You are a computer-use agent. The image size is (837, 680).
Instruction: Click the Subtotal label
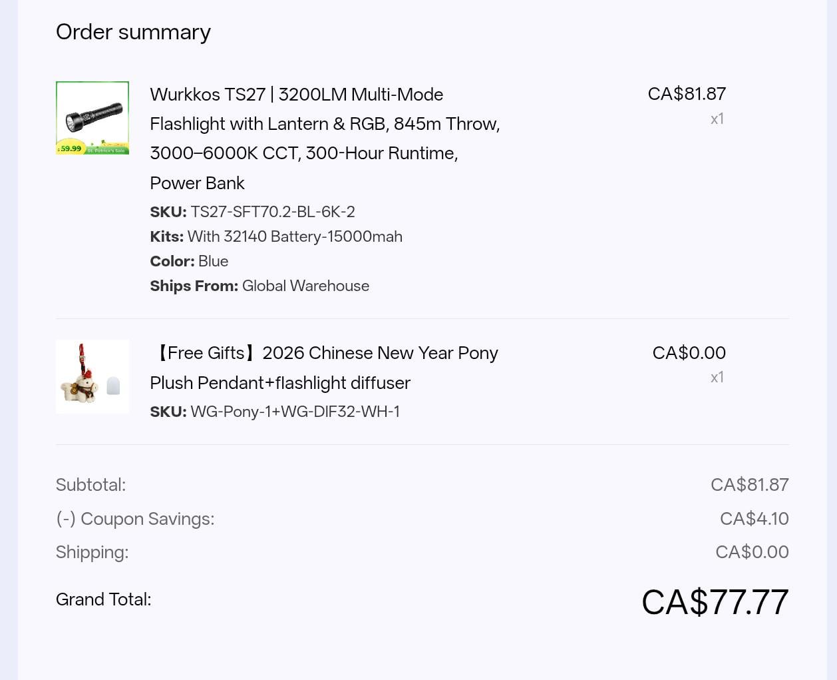click(90, 485)
